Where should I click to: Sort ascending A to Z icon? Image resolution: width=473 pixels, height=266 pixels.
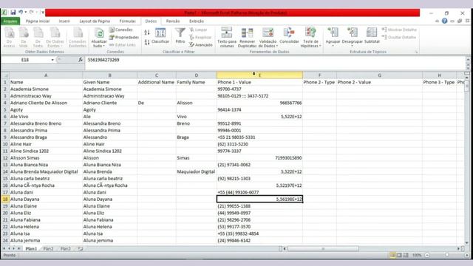147,33
